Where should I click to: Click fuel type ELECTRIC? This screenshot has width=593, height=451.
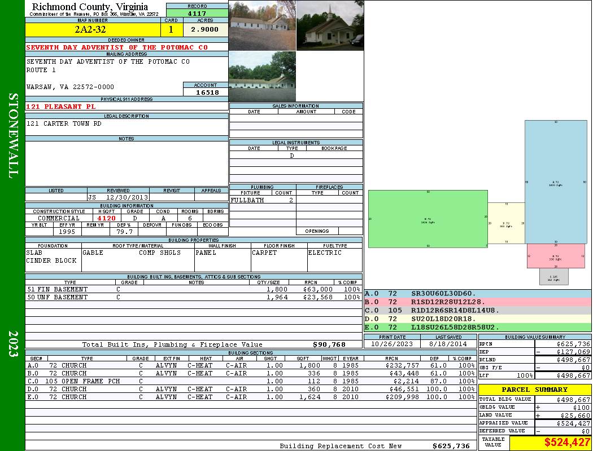click(x=325, y=253)
